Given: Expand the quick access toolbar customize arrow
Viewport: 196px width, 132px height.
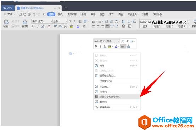Looking at the screenshot, I should pos(44,14).
